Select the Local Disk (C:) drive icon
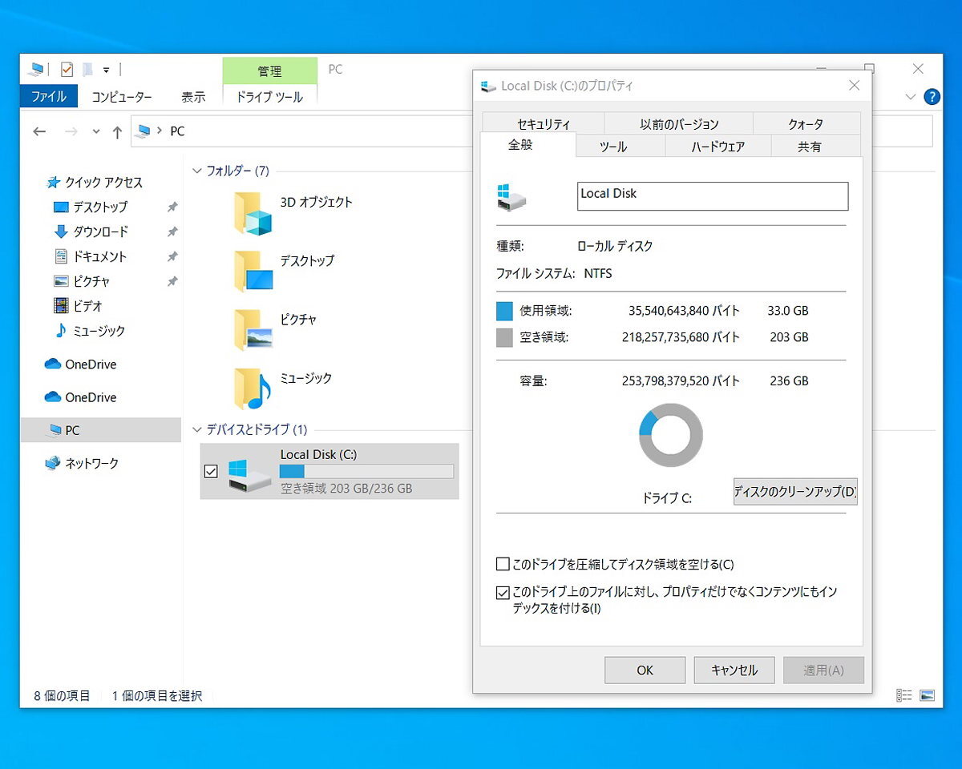The height and width of the screenshot is (769, 962). (249, 474)
